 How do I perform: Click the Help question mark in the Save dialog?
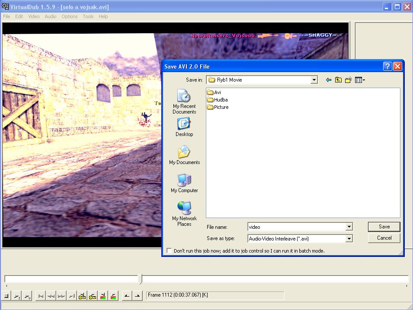point(387,66)
